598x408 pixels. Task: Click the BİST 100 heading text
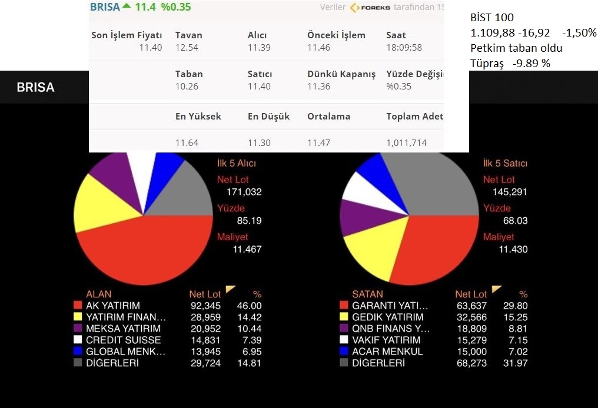pos(492,17)
